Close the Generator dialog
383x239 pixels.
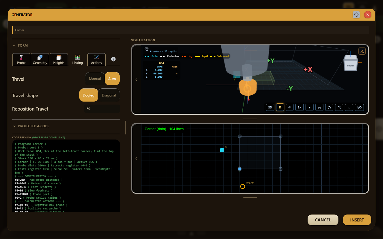[x=368, y=15]
